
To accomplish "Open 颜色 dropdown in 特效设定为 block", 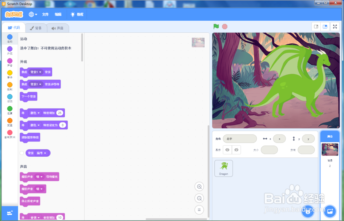I will [x=35, y=125].
